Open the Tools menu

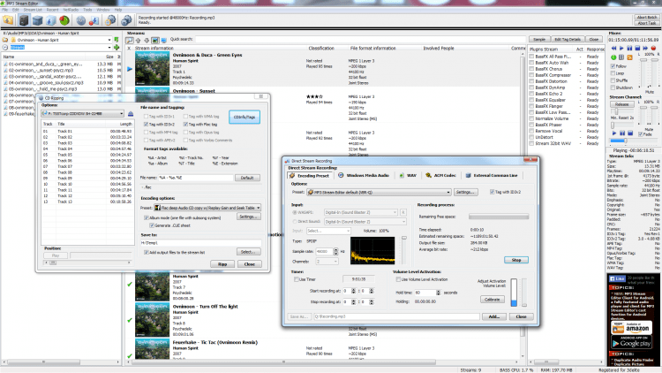[87, 10]
